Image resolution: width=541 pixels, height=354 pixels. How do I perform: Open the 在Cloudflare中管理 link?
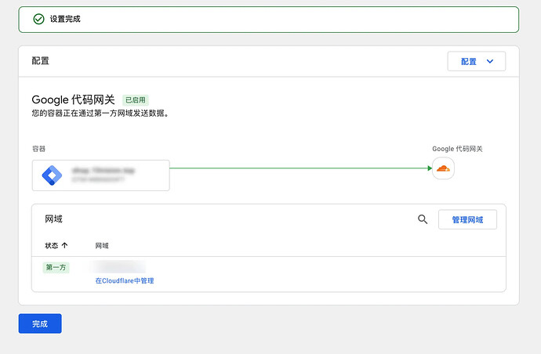click(124, 280)
